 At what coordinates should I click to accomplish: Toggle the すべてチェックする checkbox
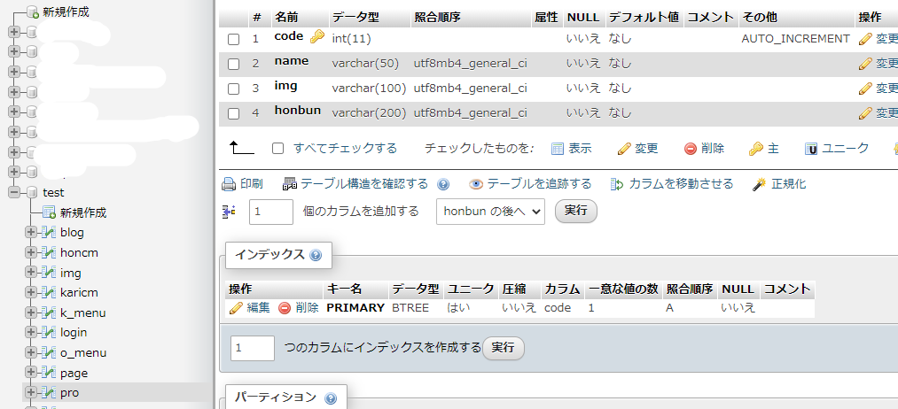(278, 149)
